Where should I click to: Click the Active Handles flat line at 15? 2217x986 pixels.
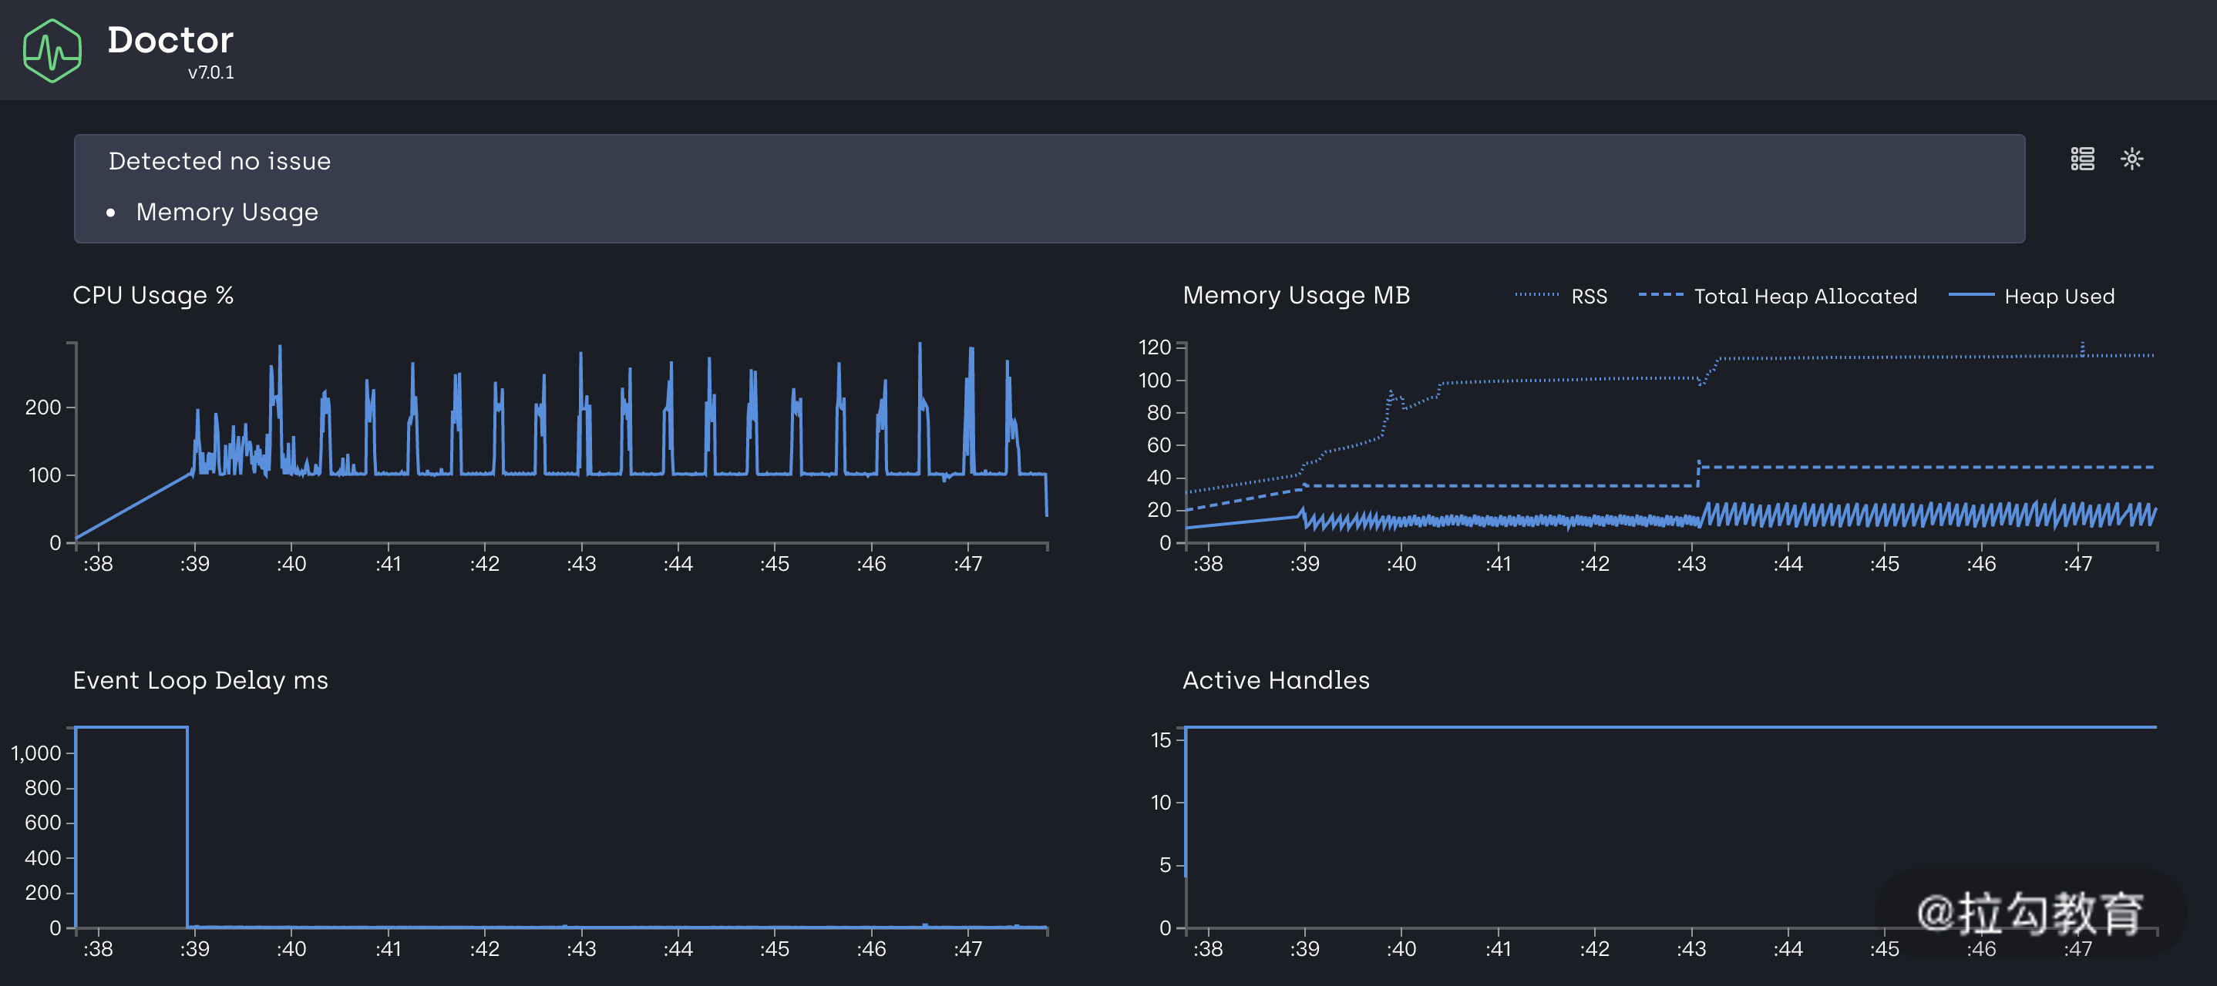coord(1670,727)
